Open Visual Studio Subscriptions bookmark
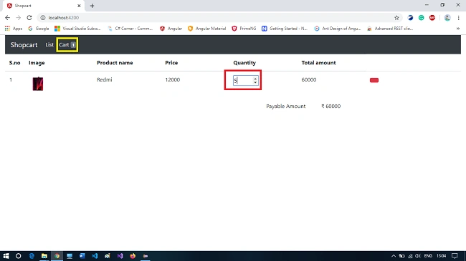Screen dimensions: 466x261 click(x=78, y=29)
